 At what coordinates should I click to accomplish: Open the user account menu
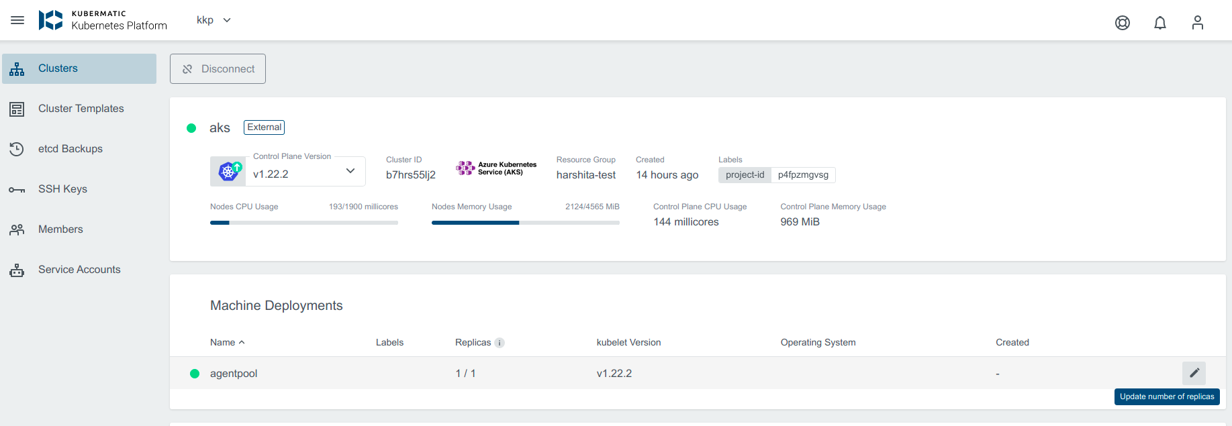pyautogui.click(x=1197, y=23)
